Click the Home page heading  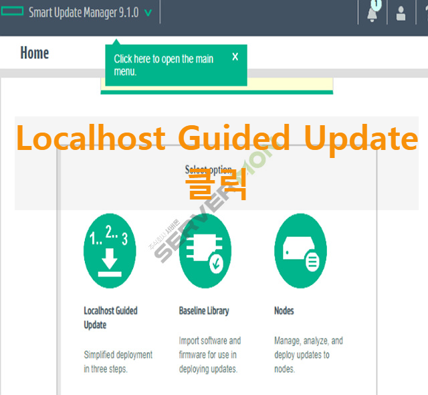[35, 53]
